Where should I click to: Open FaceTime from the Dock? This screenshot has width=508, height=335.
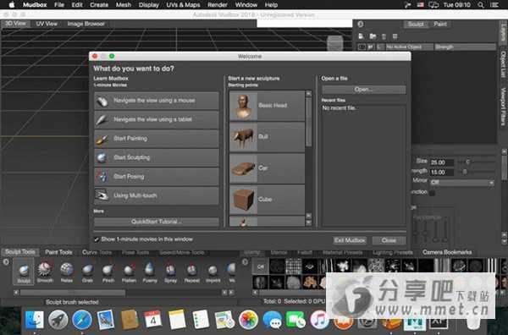pos(295,320)
